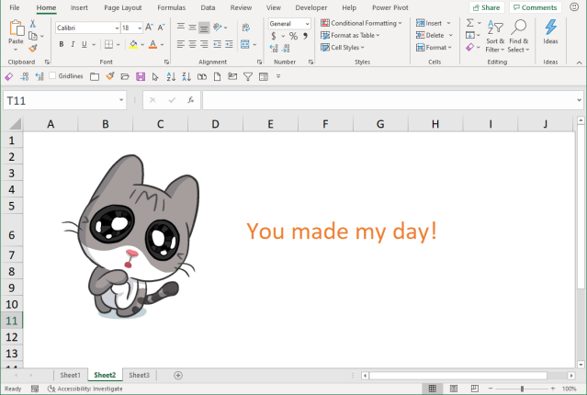
Task: Click the Paste button
Action: pos(16,36)
